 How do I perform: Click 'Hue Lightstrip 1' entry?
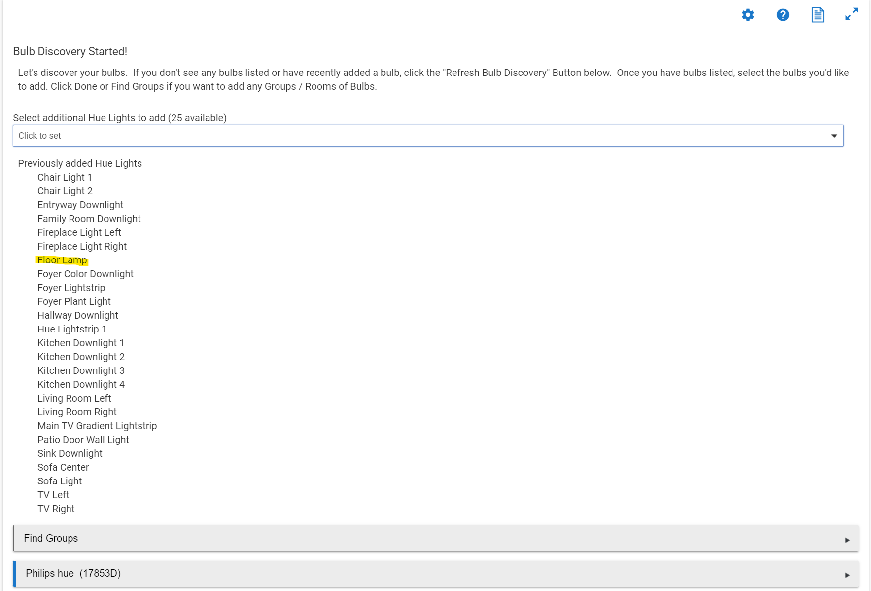[x=72, y=329]
